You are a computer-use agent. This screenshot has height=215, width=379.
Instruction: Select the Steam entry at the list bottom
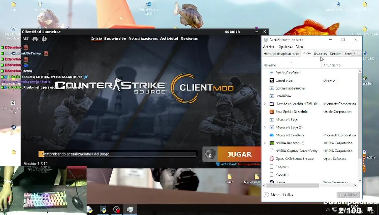pos(310,182)
